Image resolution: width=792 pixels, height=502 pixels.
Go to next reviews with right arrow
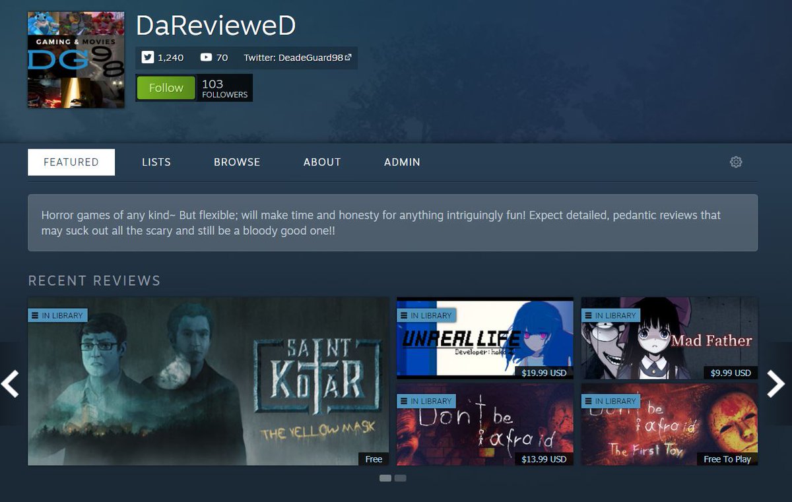tap(776, 383)
